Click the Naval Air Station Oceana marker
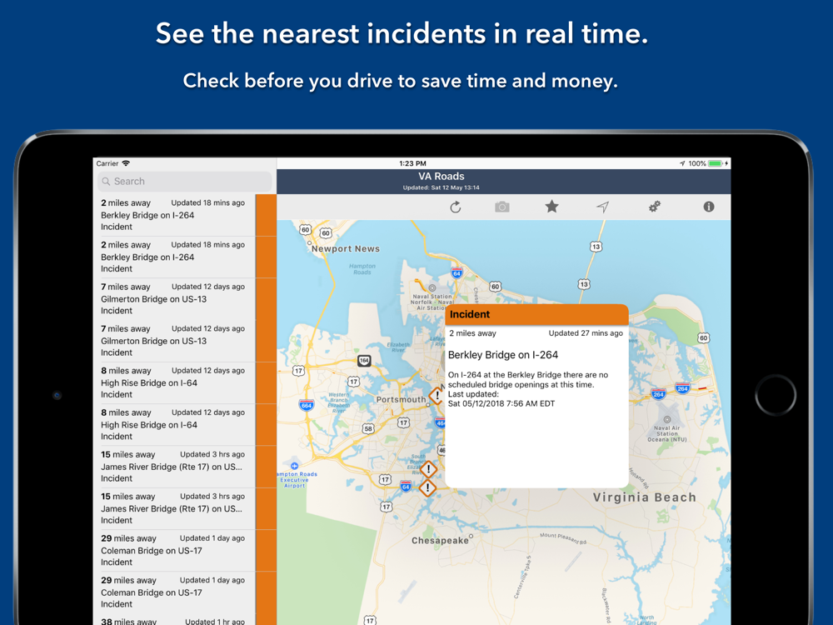 [666, 419]
